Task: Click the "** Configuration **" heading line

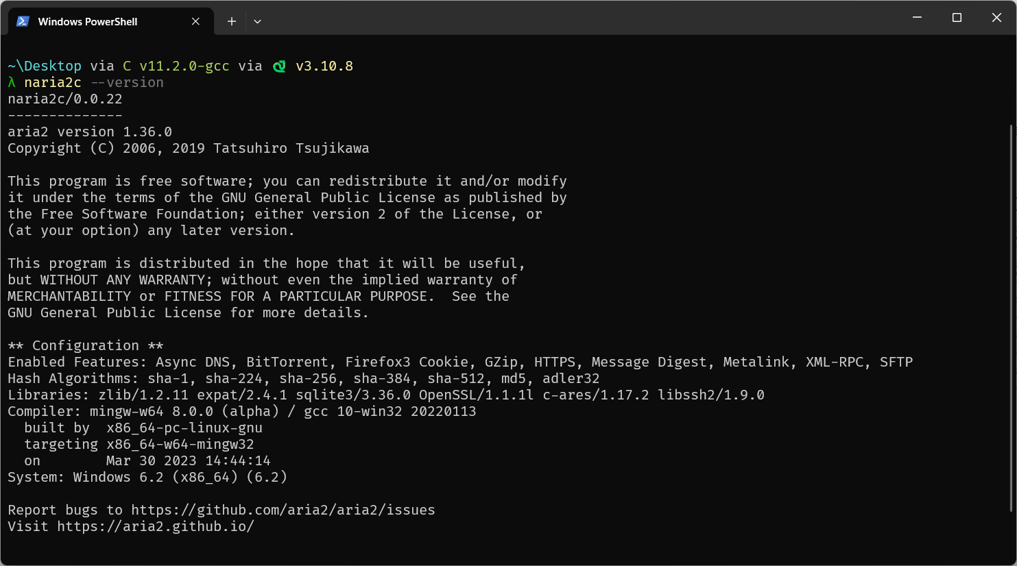Action: (x=86, y=345)
